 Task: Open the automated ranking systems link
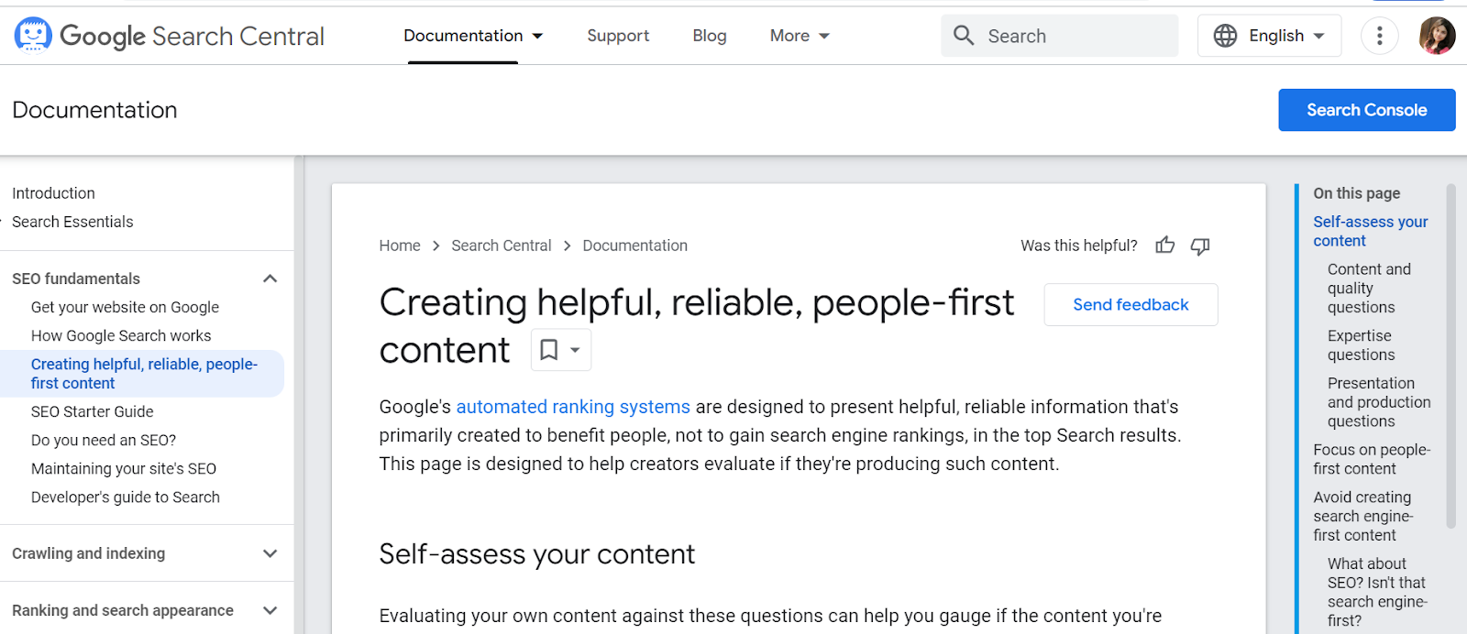[x=573, y=407]
